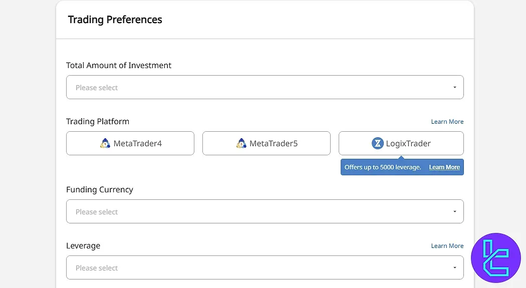Follow Learn More link inside the blue tooltip
Screen dimensions: 526x288
coord(444,167)
